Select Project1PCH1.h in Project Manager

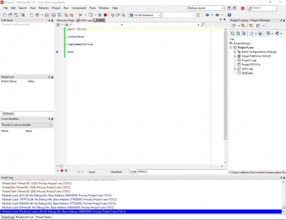251,65
